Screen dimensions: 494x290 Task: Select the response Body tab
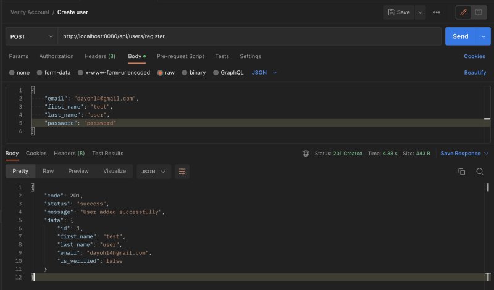tap(12, 154)
